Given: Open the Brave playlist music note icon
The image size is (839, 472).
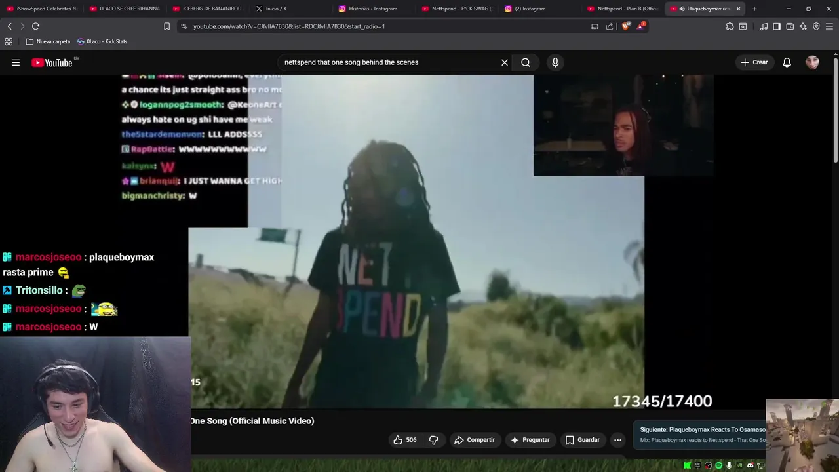Looking at the screenshot, I should [764, 26].
